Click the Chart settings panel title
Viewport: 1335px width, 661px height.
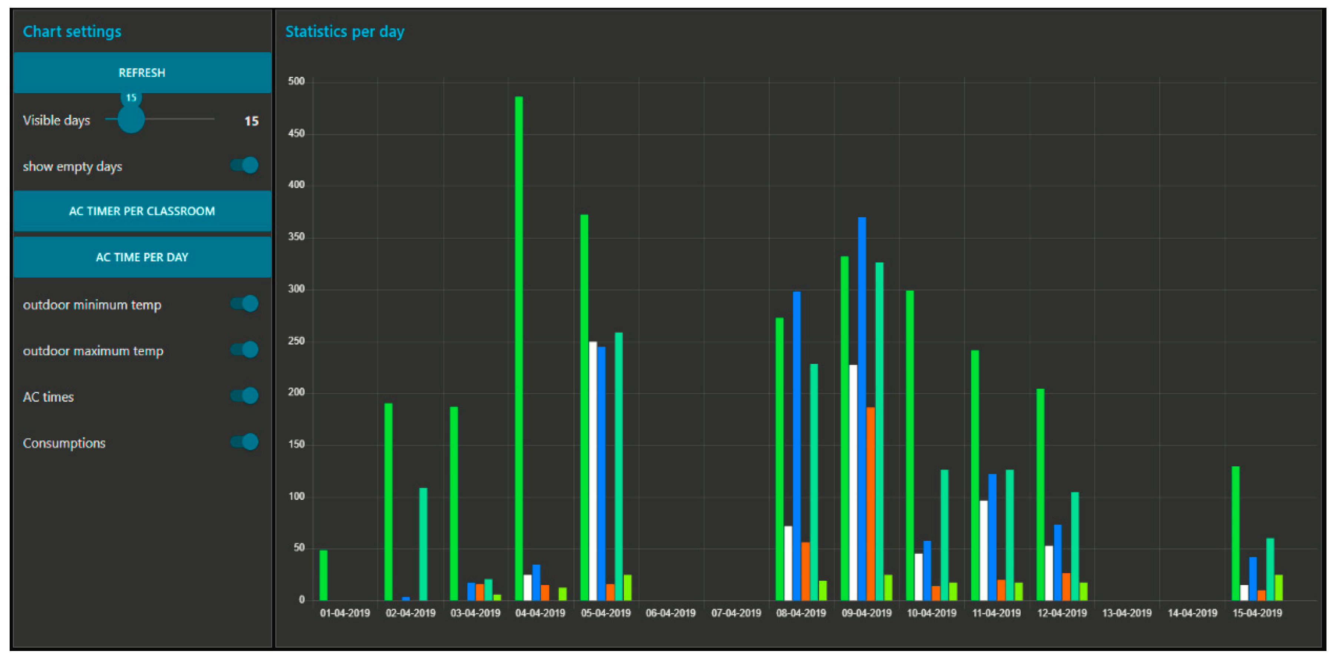coord(72,32)
